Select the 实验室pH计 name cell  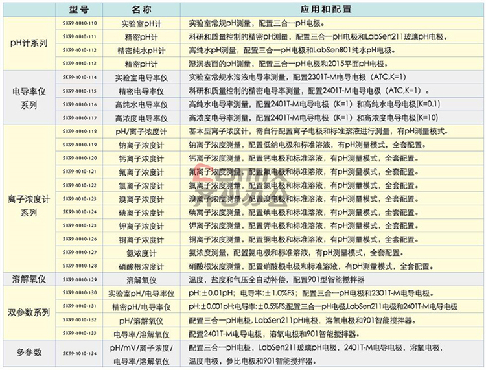pyautogui.click(x=141, y=23)
